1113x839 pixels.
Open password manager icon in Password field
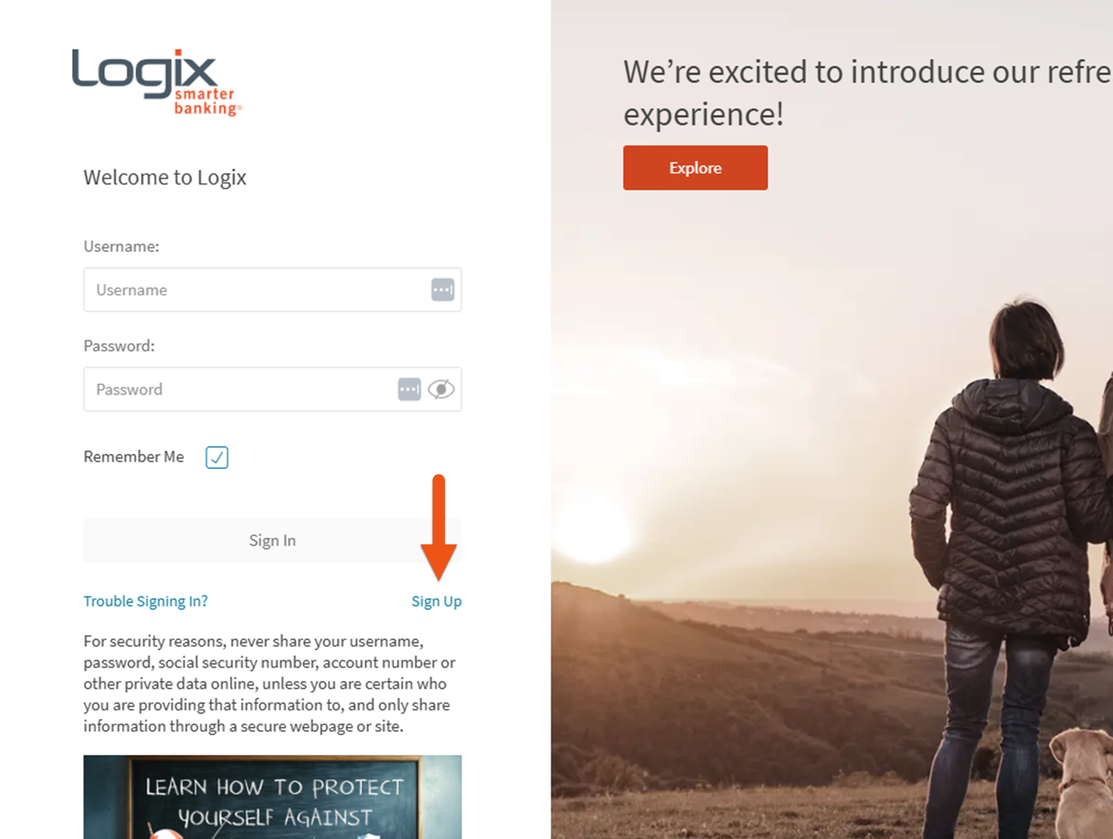point(409,390)
